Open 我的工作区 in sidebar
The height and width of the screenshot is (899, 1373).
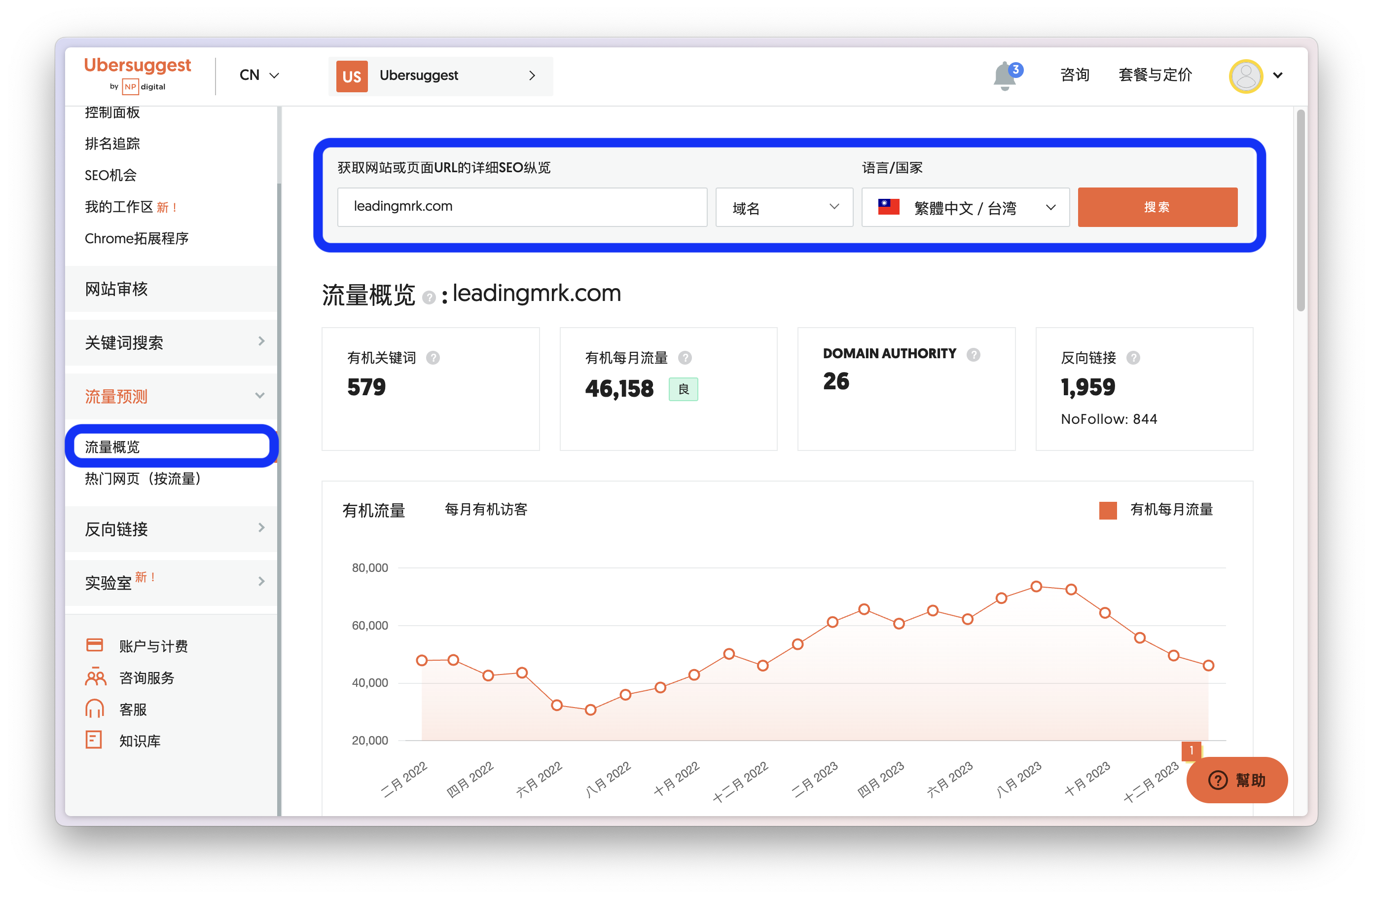pos(119,207)
